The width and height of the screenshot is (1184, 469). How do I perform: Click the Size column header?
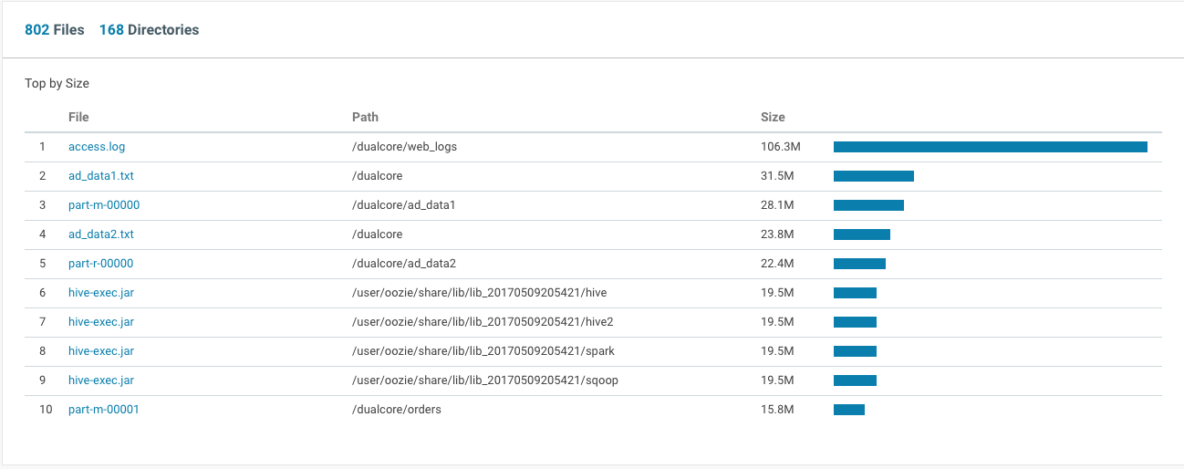(x=773, y=117)
